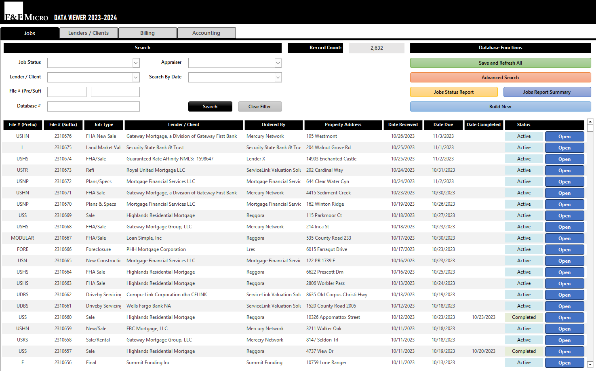This screenshot has width=596, height=371.
Task: Click the Ordered By column header
Action: [x=274, y=124]
